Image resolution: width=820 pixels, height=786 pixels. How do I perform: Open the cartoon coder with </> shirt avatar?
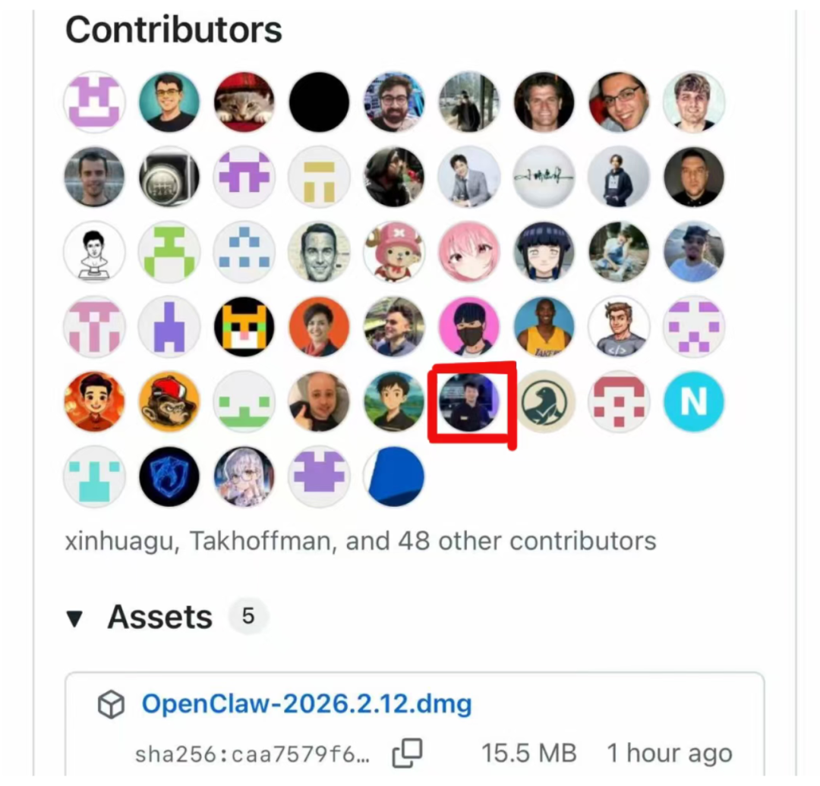tap(620, 327)
